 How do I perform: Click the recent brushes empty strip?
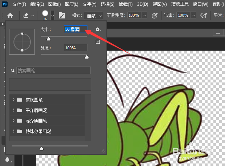coord(50,85)
